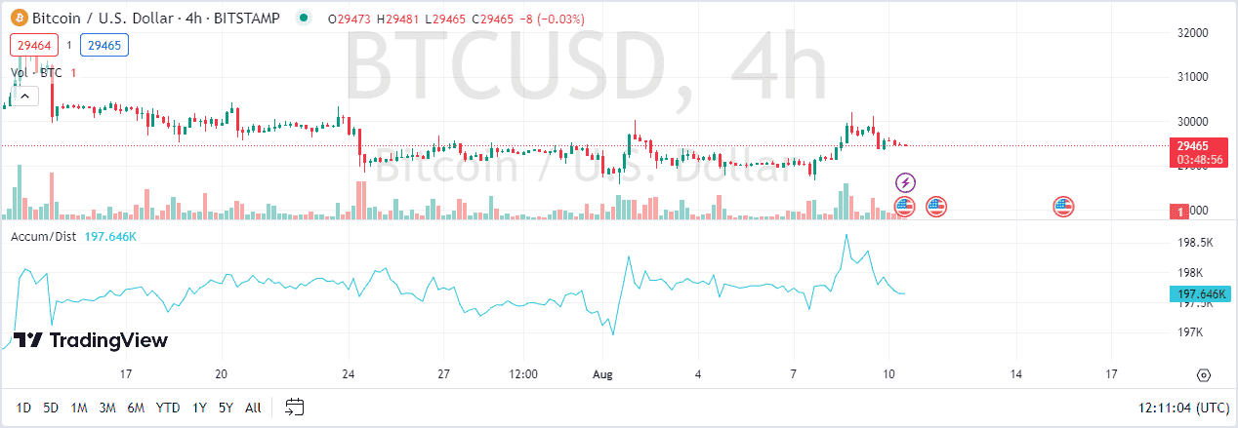The image size is (1238, 428).
Task: Select the 5D time range
Action: (x=52, y=407)
